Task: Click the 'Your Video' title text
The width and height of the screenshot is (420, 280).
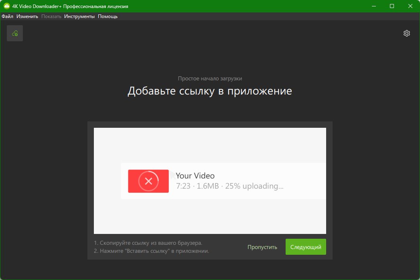Action: [195, 176]
